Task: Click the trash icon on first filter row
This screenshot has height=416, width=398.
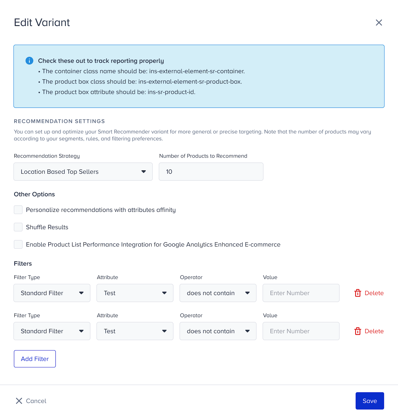Action: point(358,293)
